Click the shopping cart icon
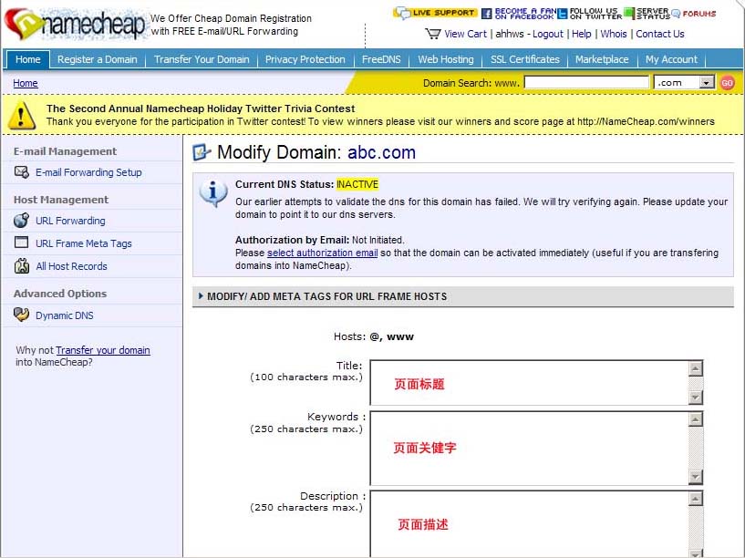 point(433,34)
